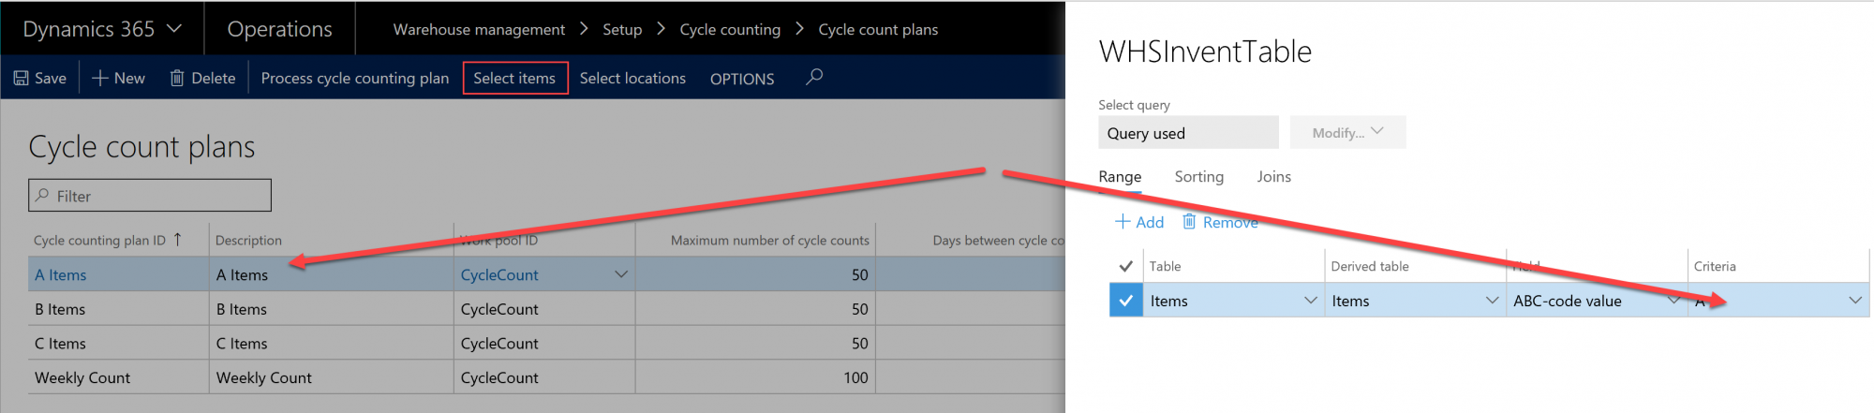The width and height of the screenshot is (1874, 413).
Task: Expand the Derived table Items dropdown
Action: (x=1492, y=301)
